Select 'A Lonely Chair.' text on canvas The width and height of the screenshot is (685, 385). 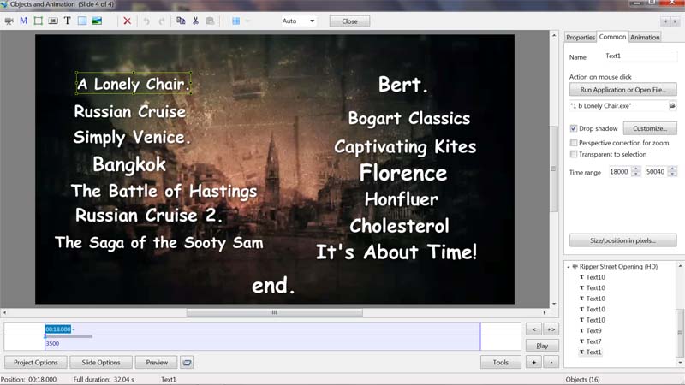(134, 83)
